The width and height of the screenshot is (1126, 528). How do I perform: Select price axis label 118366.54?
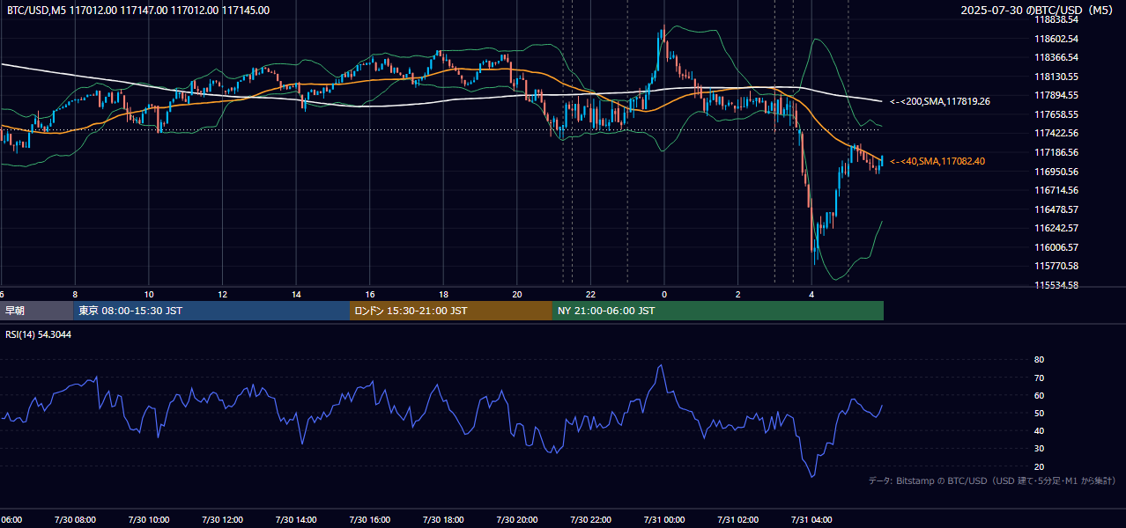coord(1056,57)
